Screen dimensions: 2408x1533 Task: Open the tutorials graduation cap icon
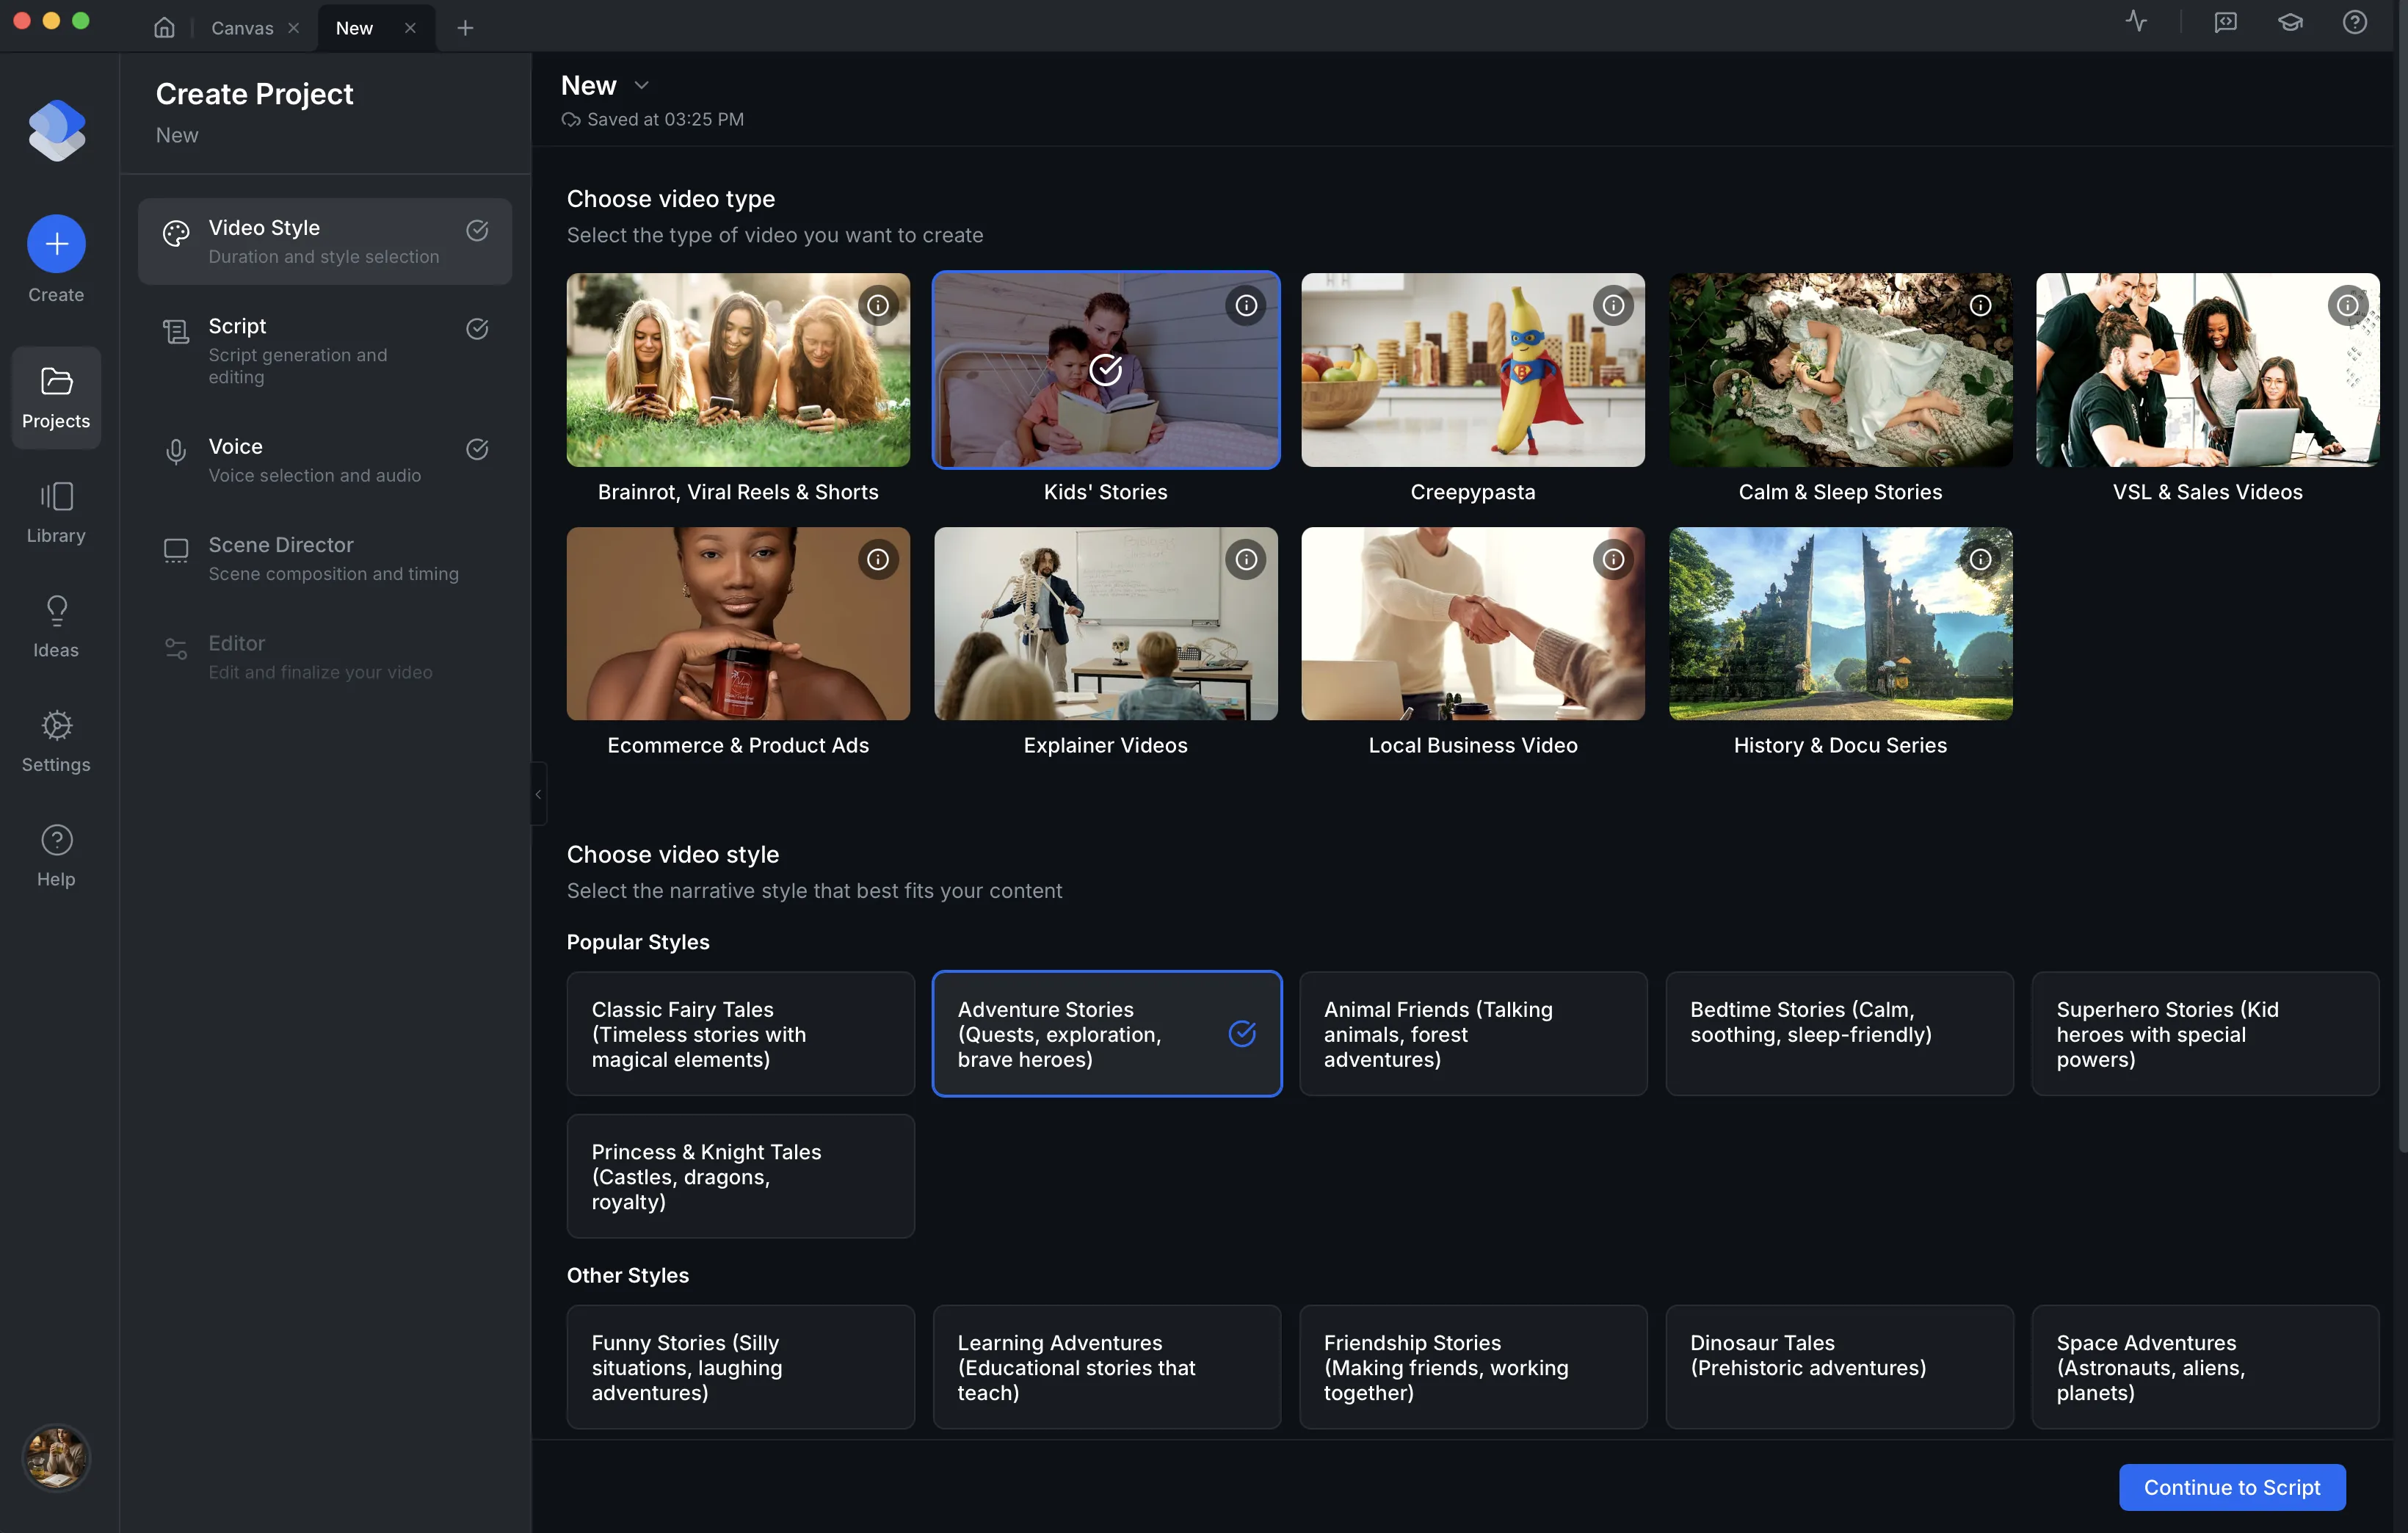coord(2291,21)
